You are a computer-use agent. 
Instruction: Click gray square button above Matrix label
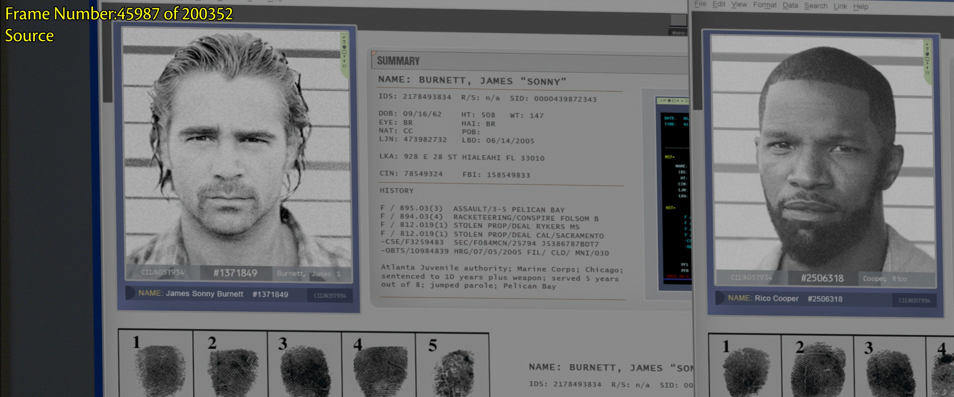point(678,20)
